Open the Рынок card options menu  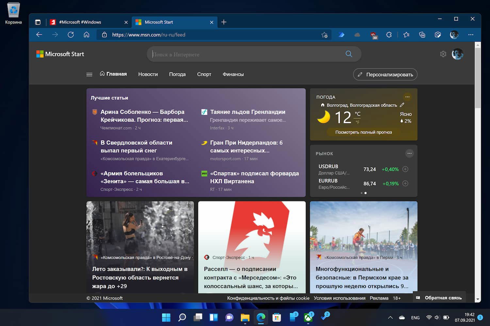pyautogui.click(x=409, y=153)
